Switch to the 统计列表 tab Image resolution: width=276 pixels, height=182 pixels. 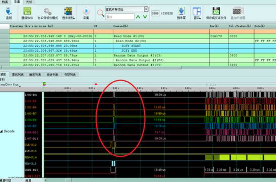[x=52, y=74]
